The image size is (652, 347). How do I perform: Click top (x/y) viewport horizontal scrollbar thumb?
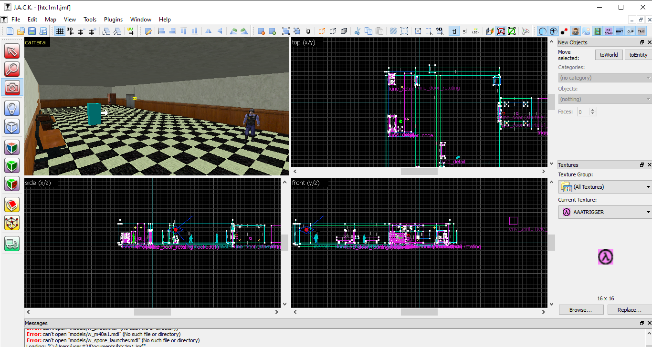click(x=419, y=171)
